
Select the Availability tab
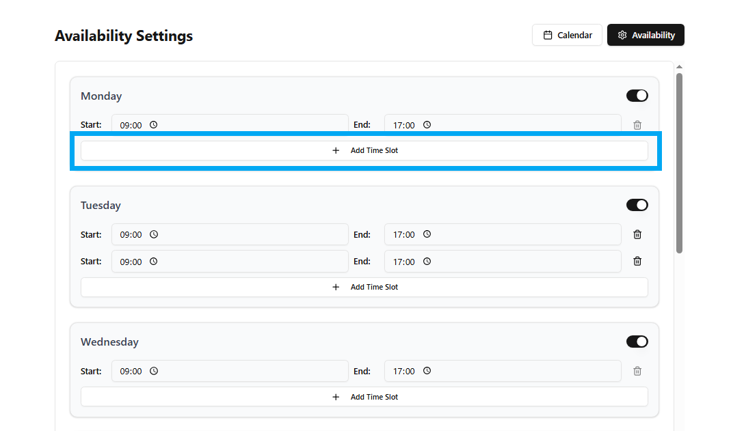646,35
